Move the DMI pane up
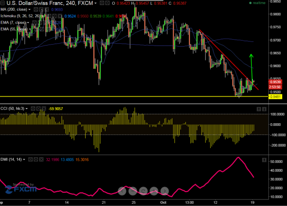 [264, 160]
